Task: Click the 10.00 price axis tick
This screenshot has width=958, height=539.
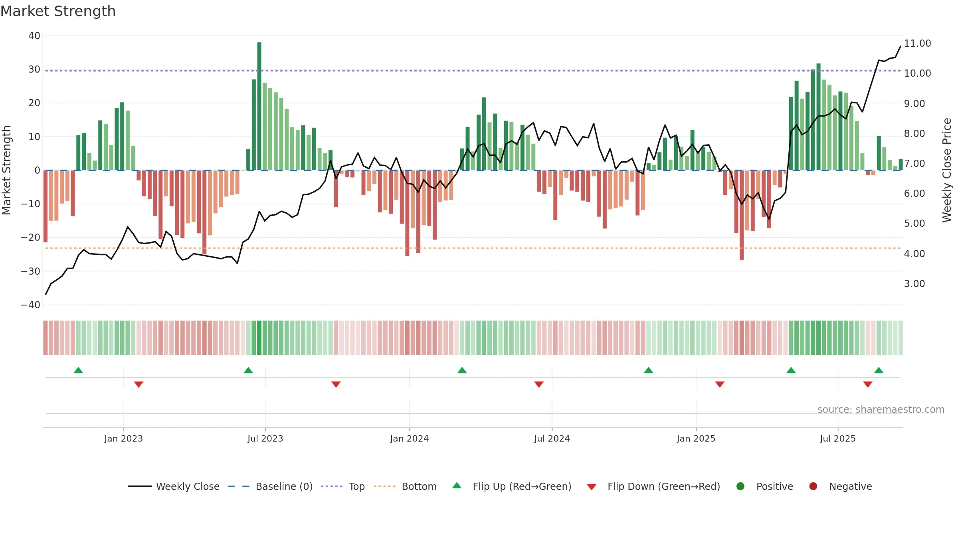Action: point(917,73)
